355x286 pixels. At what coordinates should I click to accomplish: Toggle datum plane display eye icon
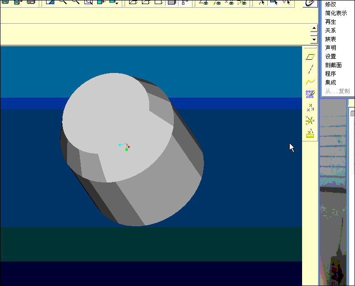point(204,3)
